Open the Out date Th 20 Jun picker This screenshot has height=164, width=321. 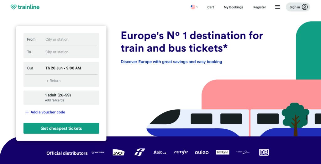click(61, 68)
